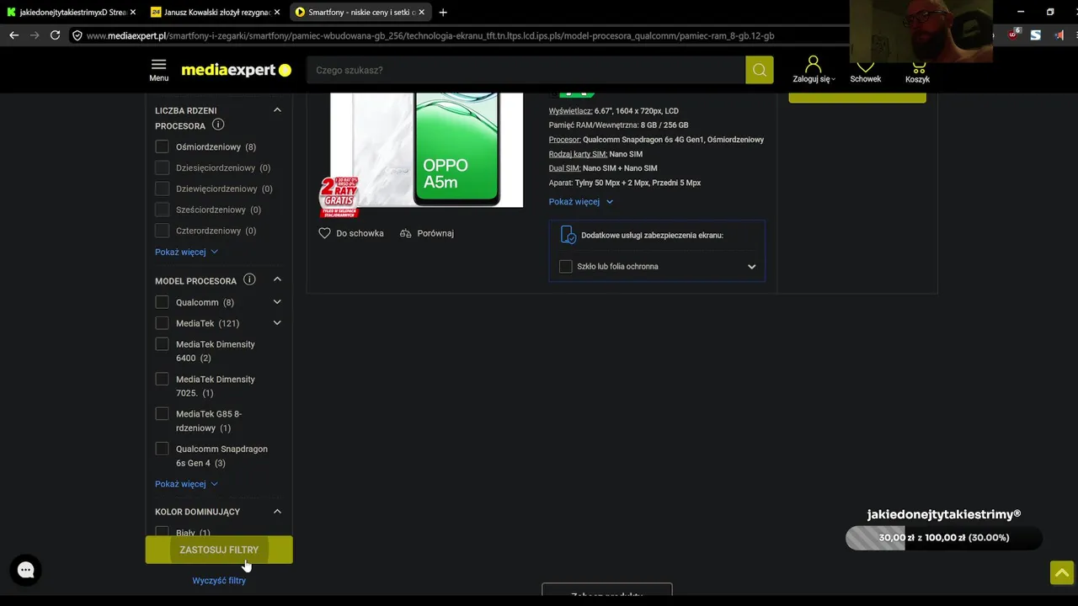
Task: Click the site information icon in address bar
Action: coord(77,35)
